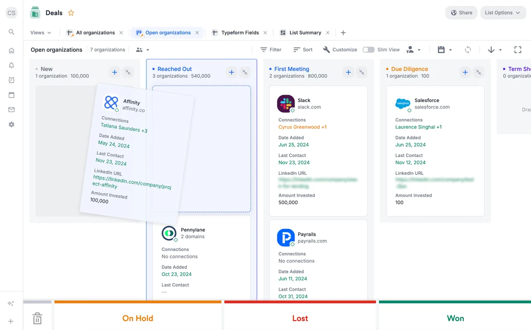Click Salesforce last contact Nov 12, 2024
Screen dimensions: 531x330
(411, 162)
